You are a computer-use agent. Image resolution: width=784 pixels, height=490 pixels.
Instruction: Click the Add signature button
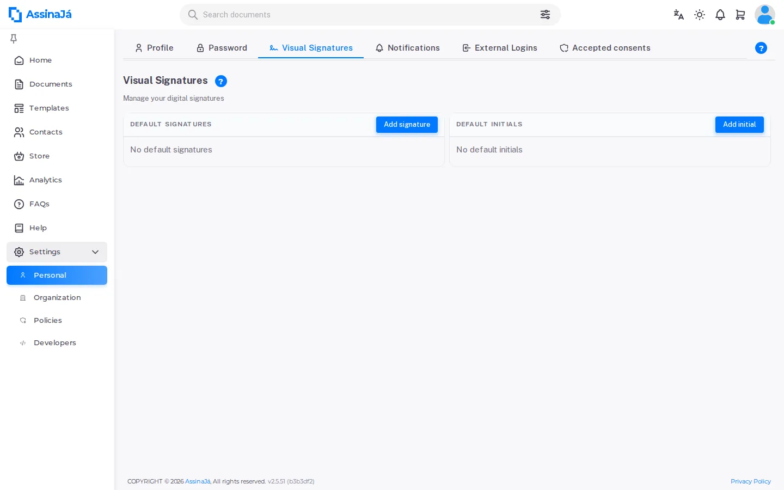pyautogui.click(x=407, y=125)
